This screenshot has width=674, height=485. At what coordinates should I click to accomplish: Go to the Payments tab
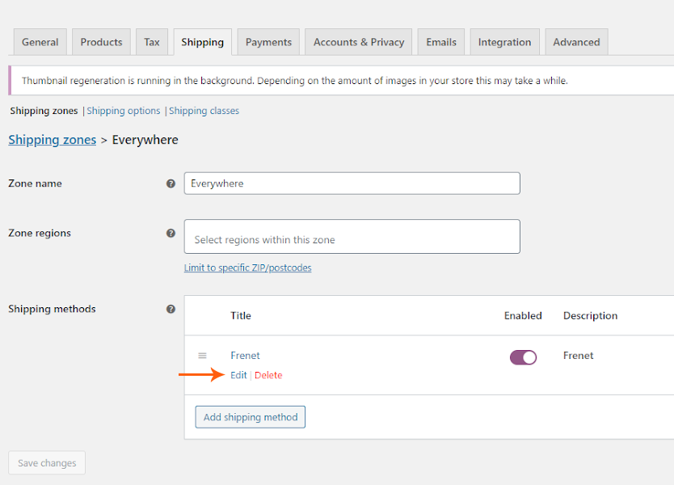(268, 42)
